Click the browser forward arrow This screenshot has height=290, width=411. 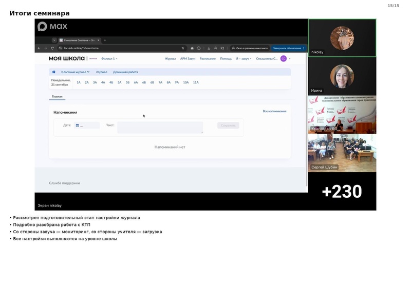tap(46, 48)
